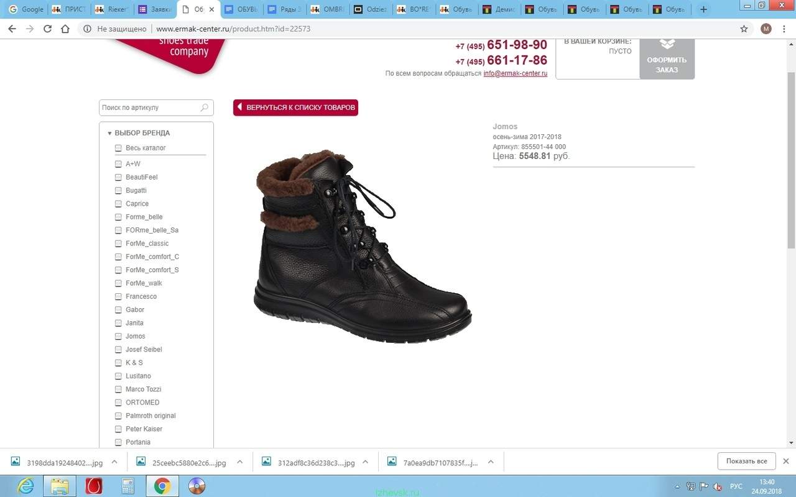The image size is (796, 497).
Task: Check the Peter Kaiser brand checkbox
Action: point(118,429)
